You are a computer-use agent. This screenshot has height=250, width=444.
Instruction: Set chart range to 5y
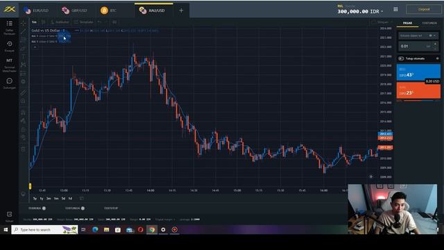(35, 199)
